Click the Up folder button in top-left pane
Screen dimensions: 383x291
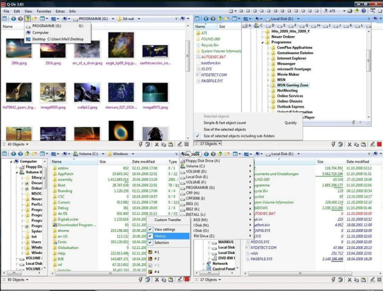click(27, 18)
